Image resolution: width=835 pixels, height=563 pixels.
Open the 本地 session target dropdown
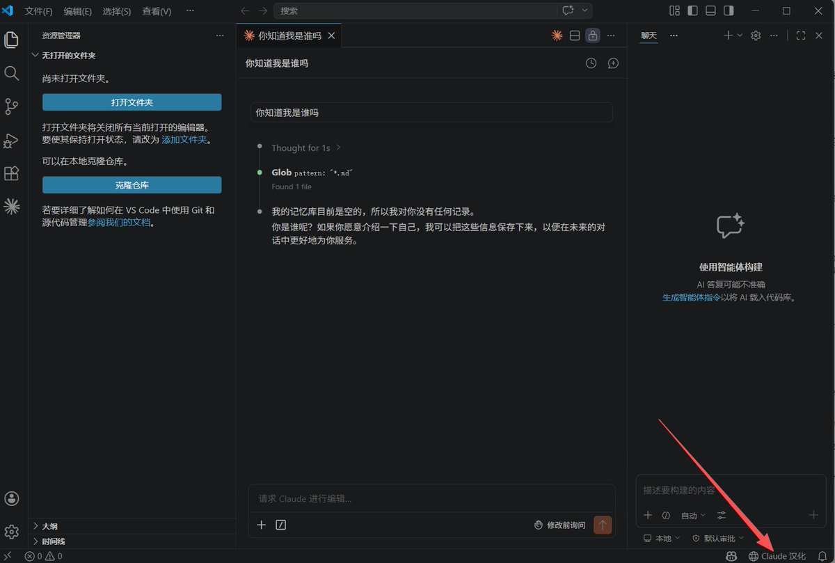click(x=660, y=539)
